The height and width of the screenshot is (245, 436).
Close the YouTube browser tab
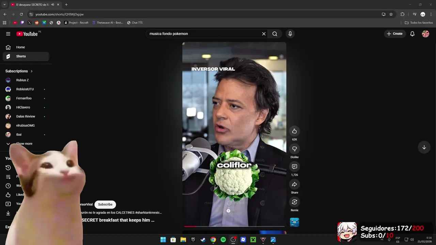58,5
